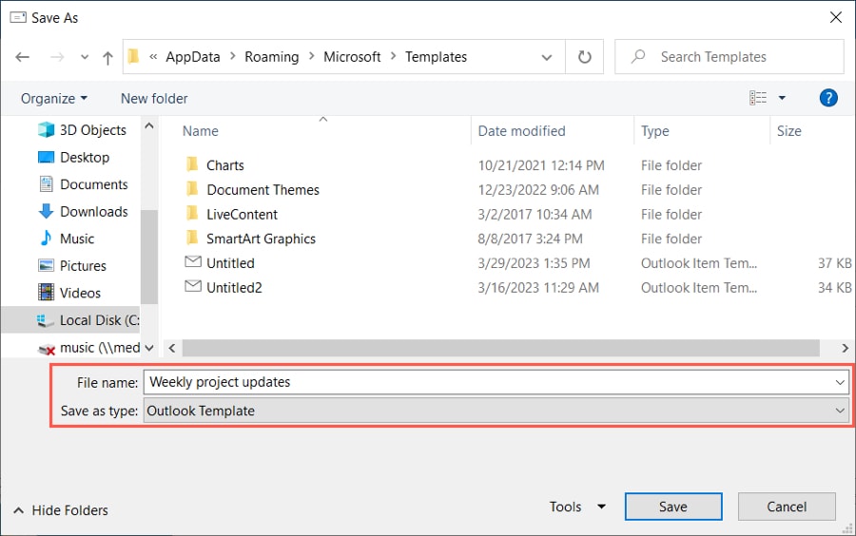The width and height of the screenshot is (856, 536).
Task: Select Videos in the navigation pane
Action: 69,293
